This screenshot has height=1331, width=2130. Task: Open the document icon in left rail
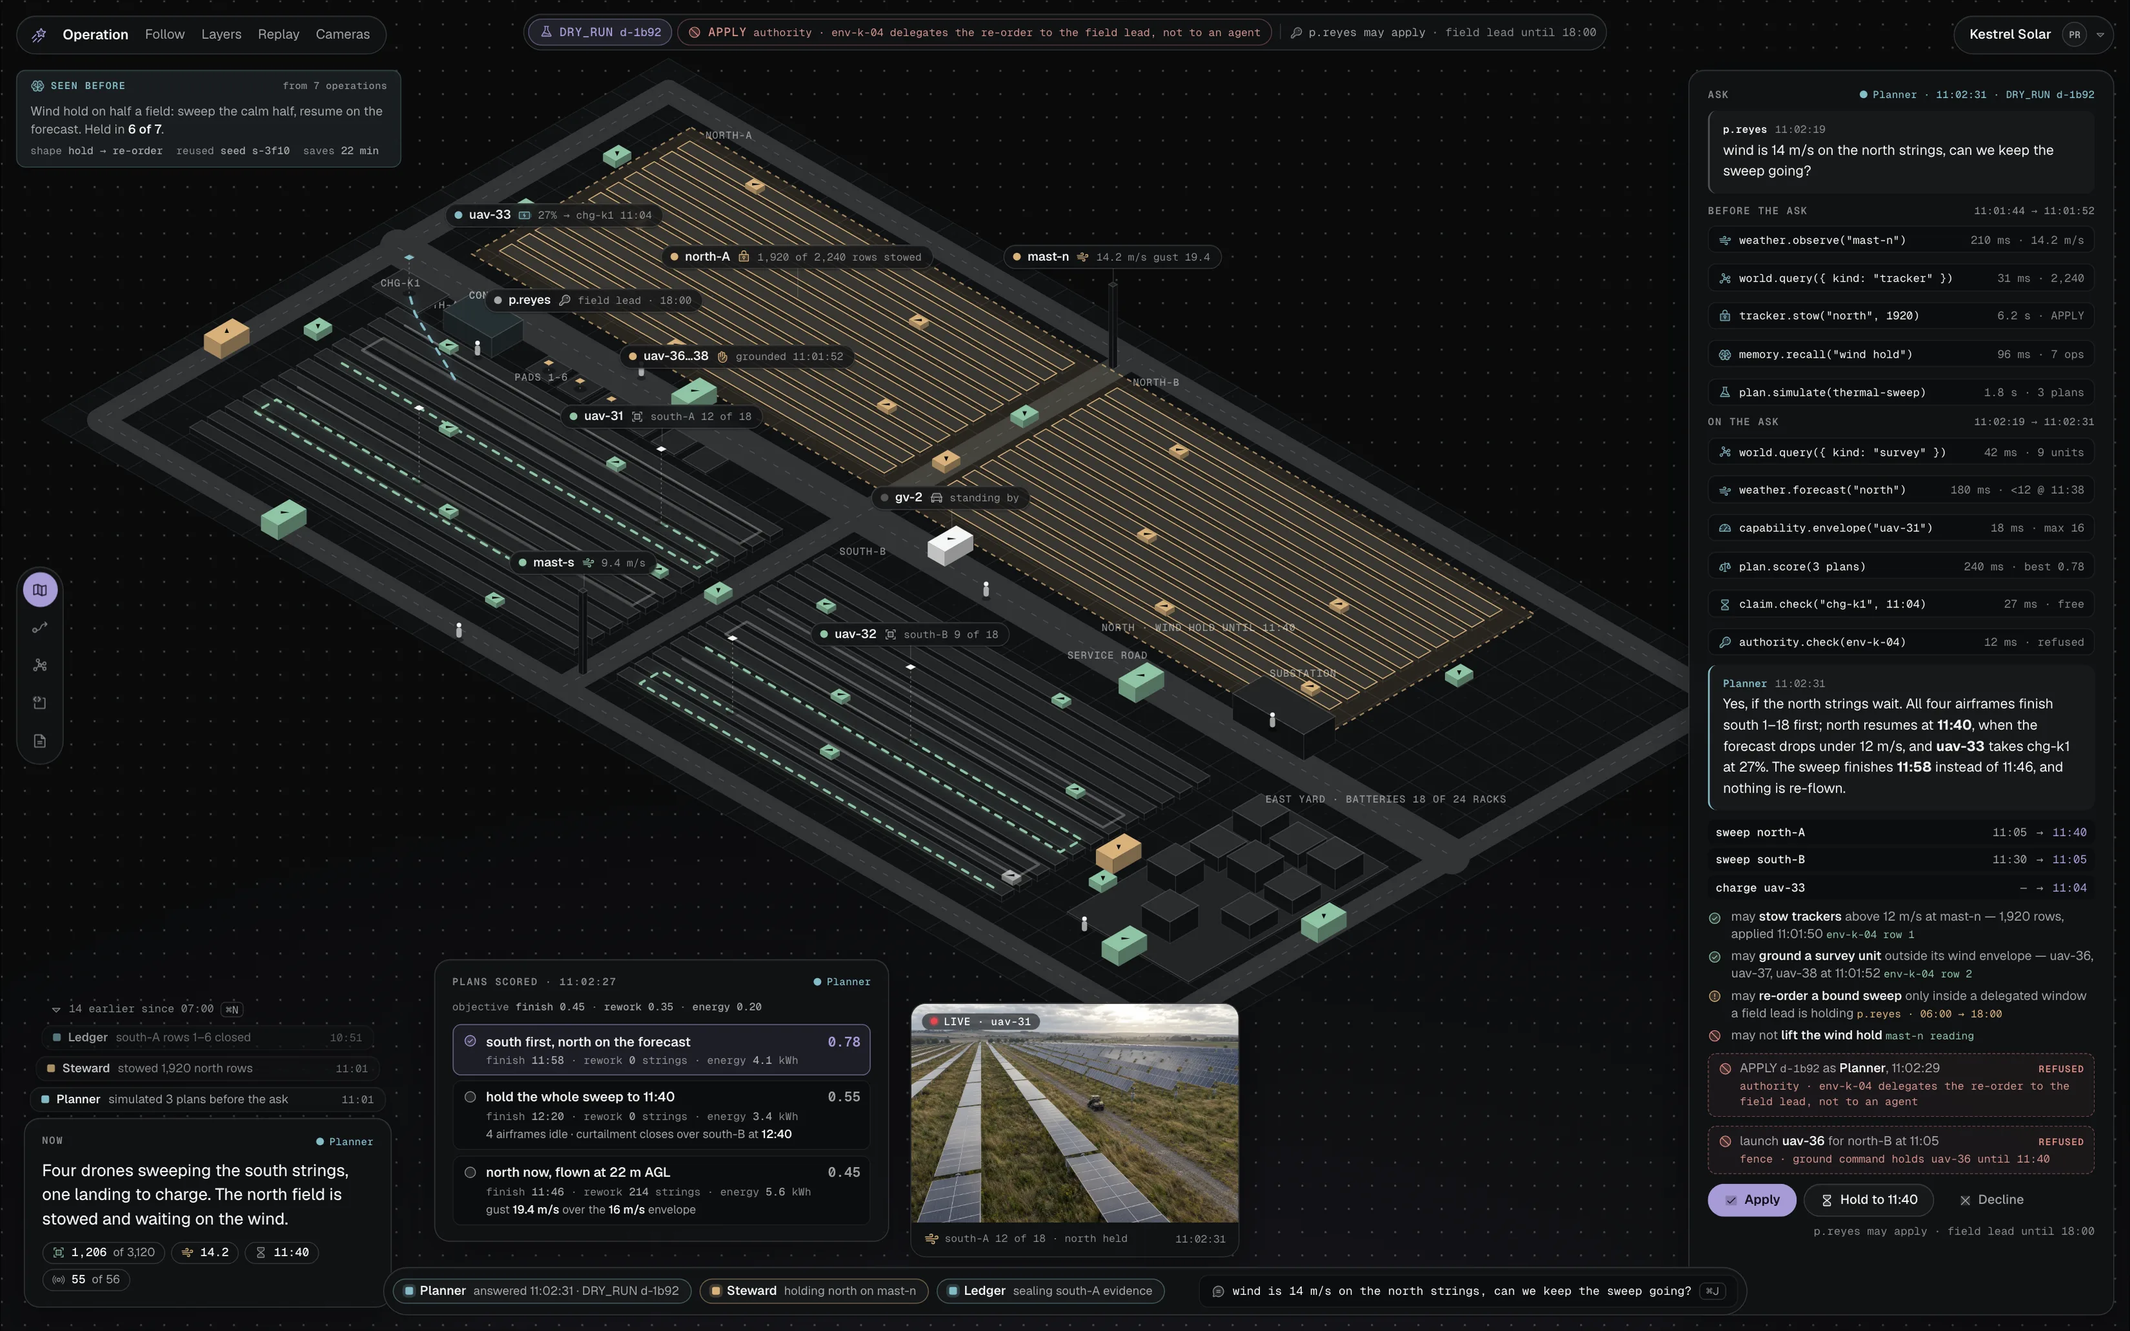point(39,741)
